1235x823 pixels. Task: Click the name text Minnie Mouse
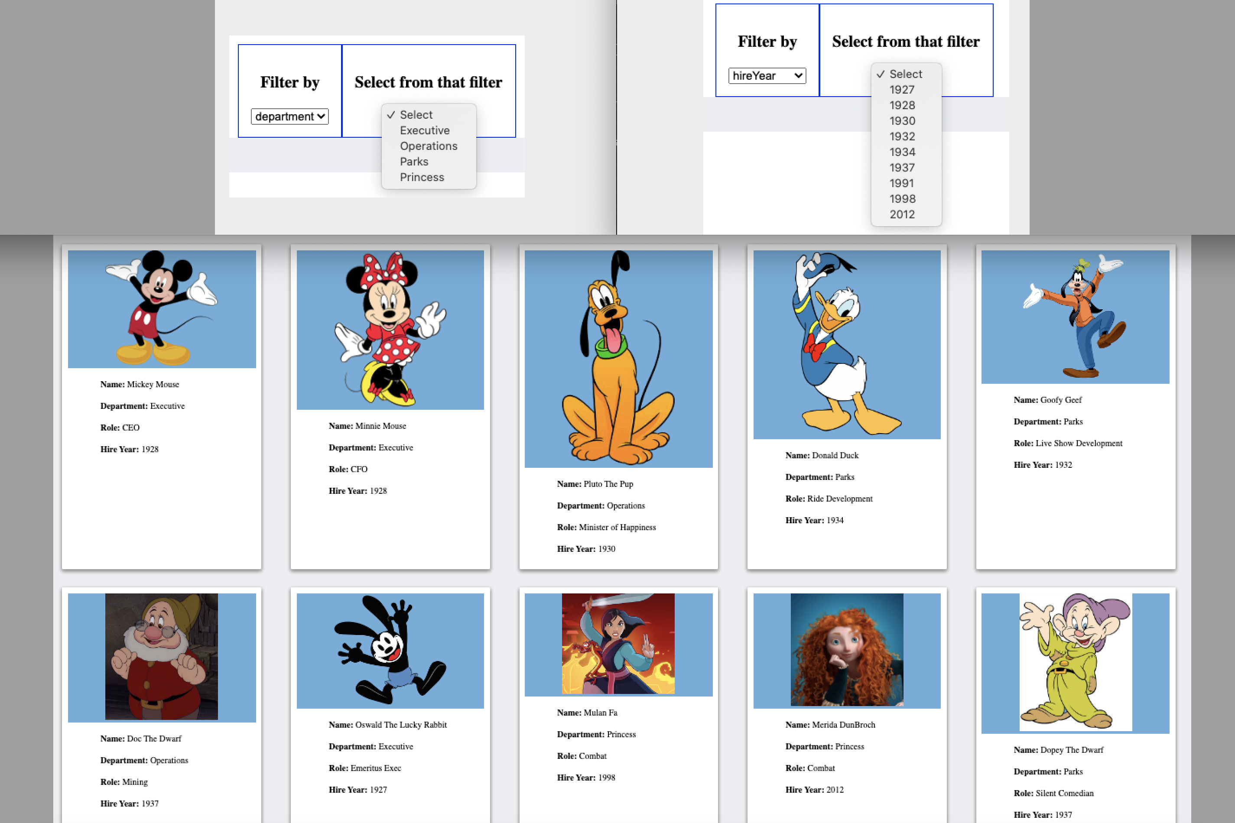coord(381,426)
